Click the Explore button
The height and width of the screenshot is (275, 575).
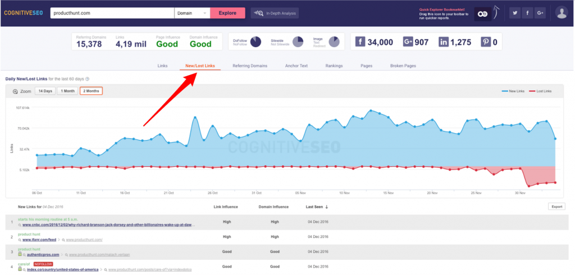(x=228, y=13)
